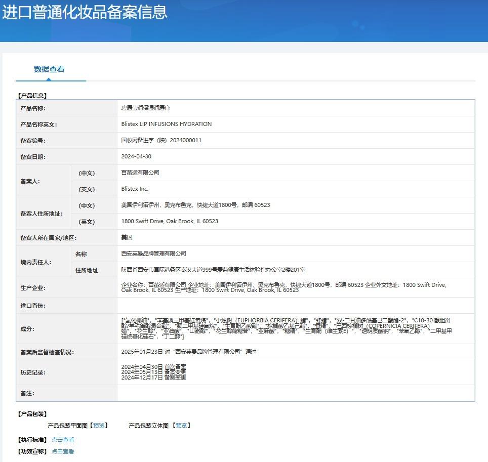Select the 住所地址 sub-label

[87, 270]
